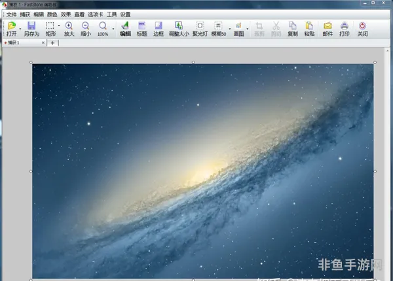This screenshot has width=393, height=281.
Task: Open the 设置 menu
Action: (125, 14)
